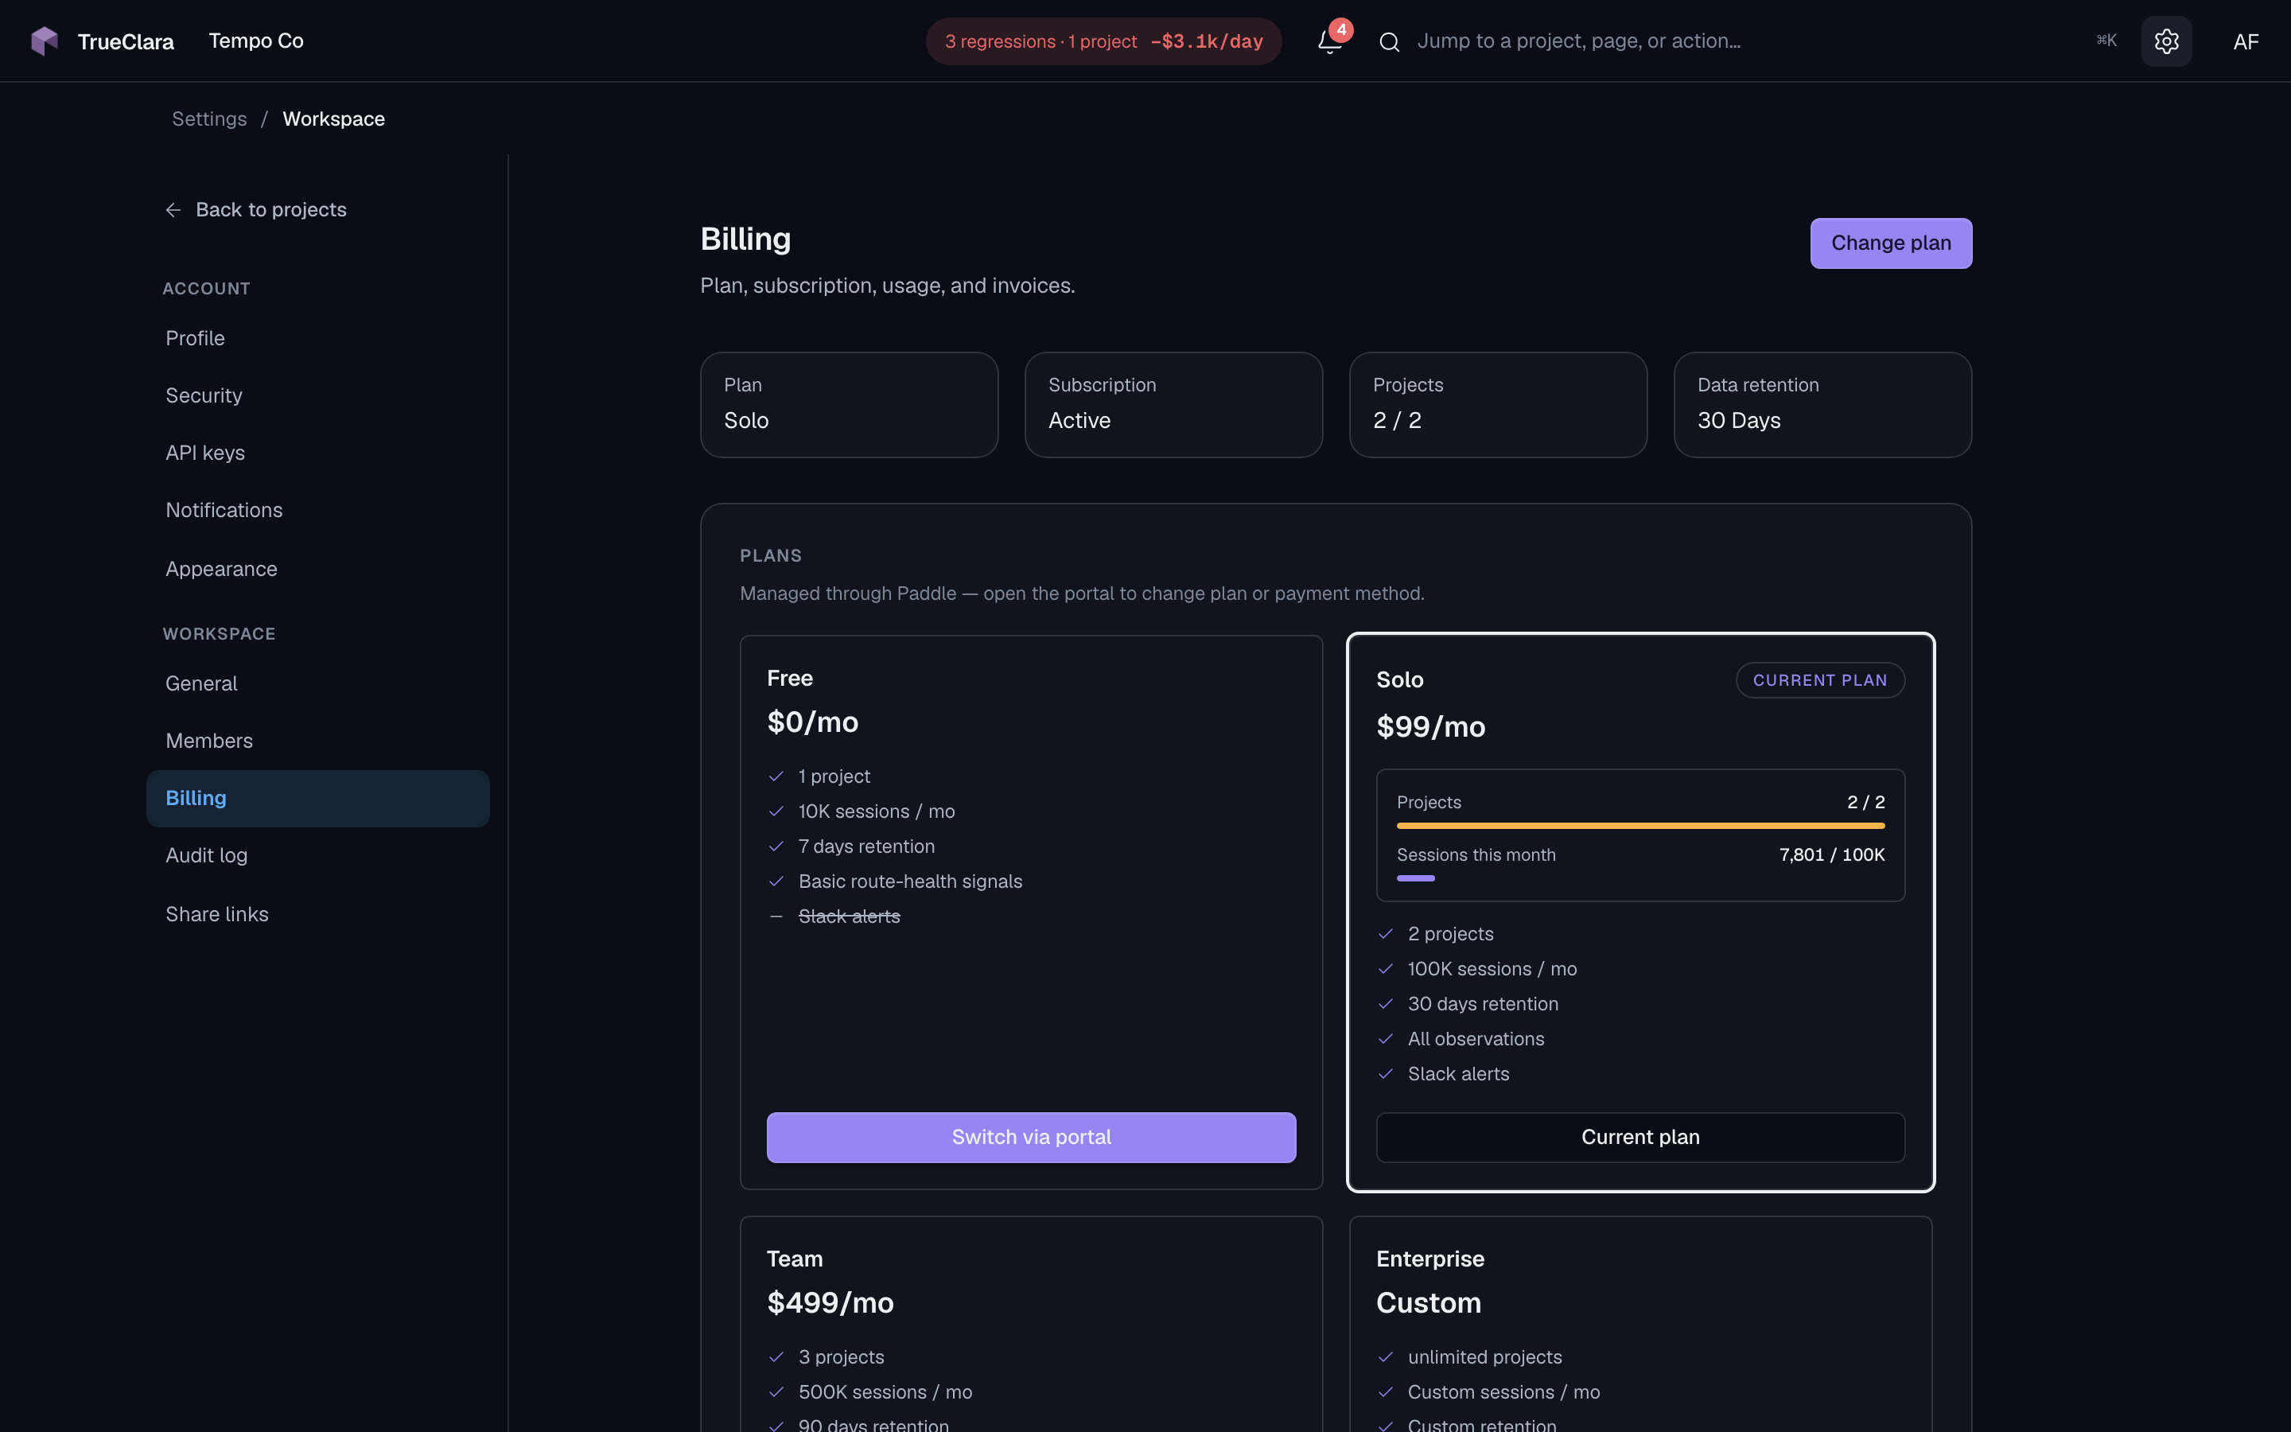Click the Plan Solo summary card
Viewport: 2291px width, 1432px height.
pyautogui.click(x=850, y=406)
